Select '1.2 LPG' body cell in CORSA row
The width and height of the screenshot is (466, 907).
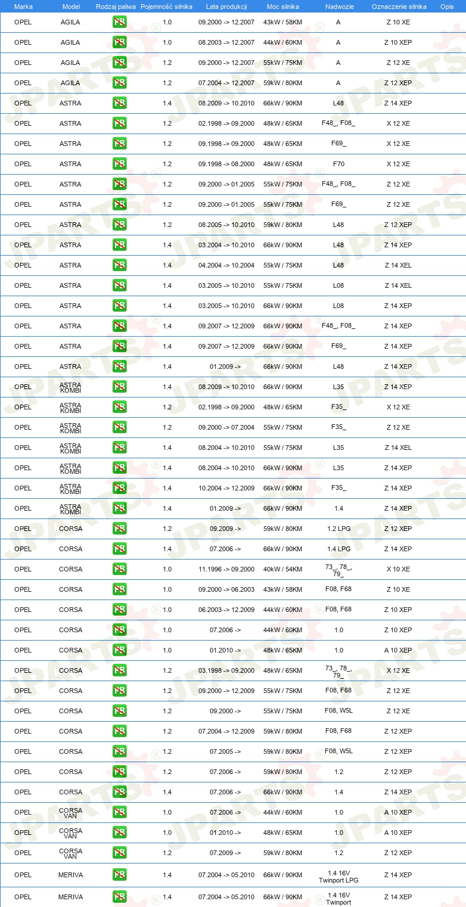pyautogui.click(x=338, y=529)
